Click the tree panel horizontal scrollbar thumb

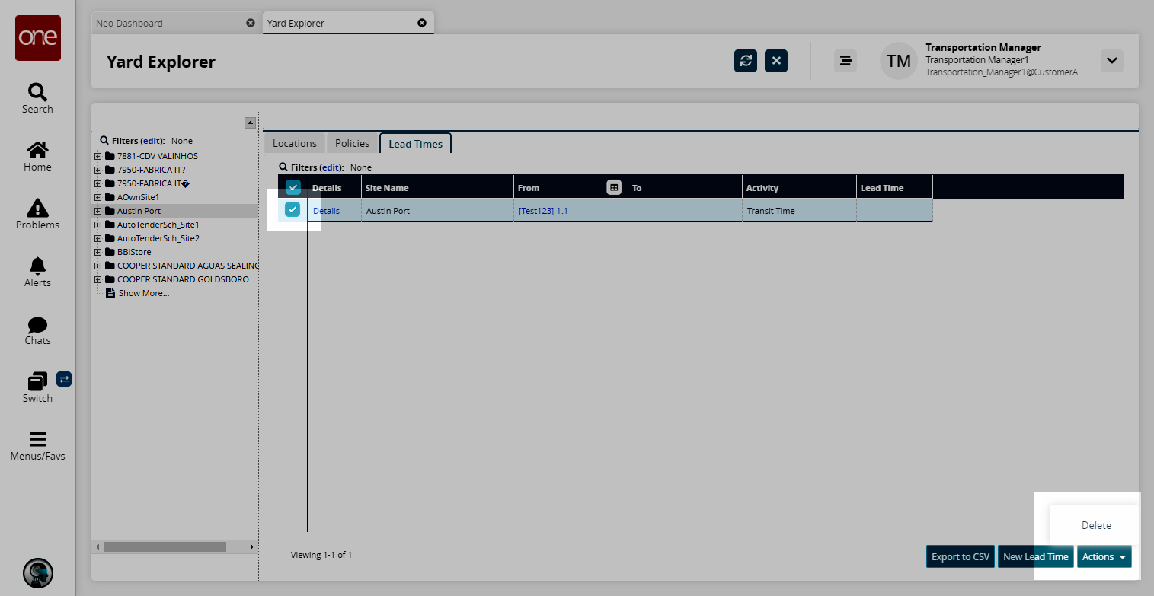click(x=165, y=547)
